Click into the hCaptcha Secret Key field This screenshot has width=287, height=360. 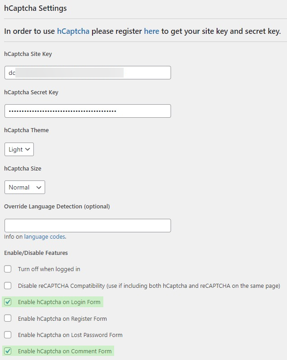click(x=88, y=111)
